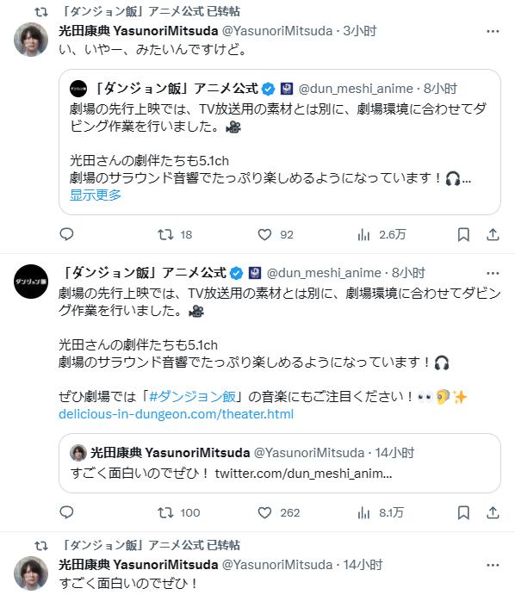Like the post with 92 likes
The image size is (515, 601).
click(276, 234)
